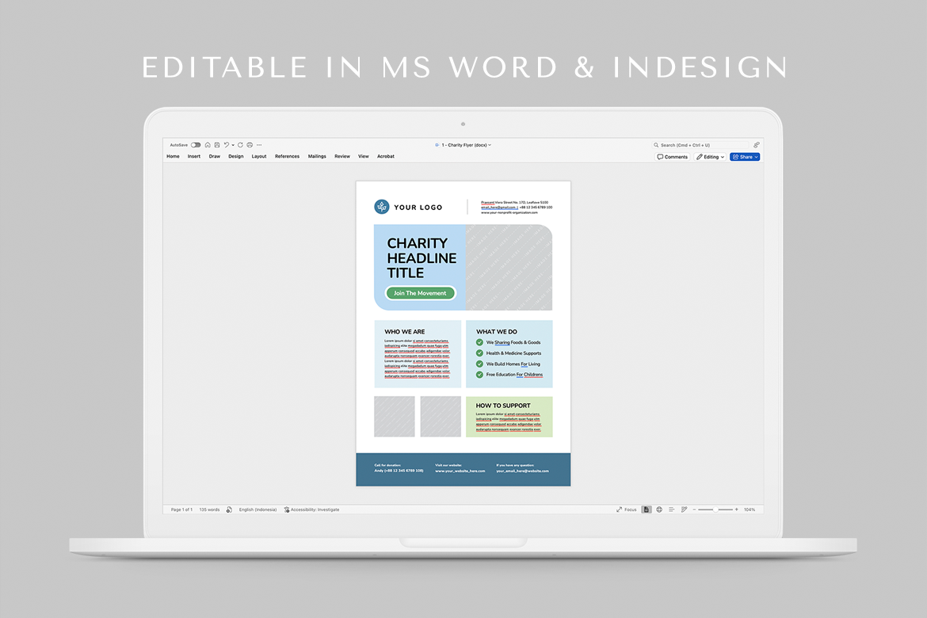Image resolution: width=927 pixels, height=618 pixels.
Task: Select Print Layout view icon
Action: point(647,509)
